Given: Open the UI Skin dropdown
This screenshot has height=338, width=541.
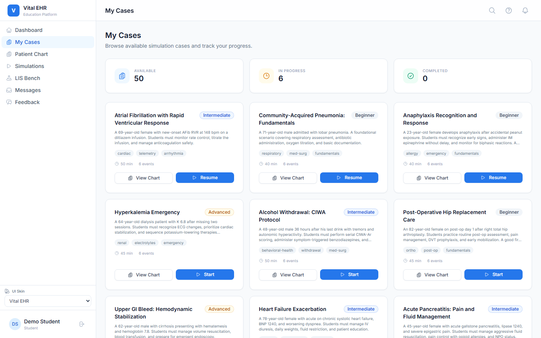Looking at the screenshot, I should pos(48,301).
